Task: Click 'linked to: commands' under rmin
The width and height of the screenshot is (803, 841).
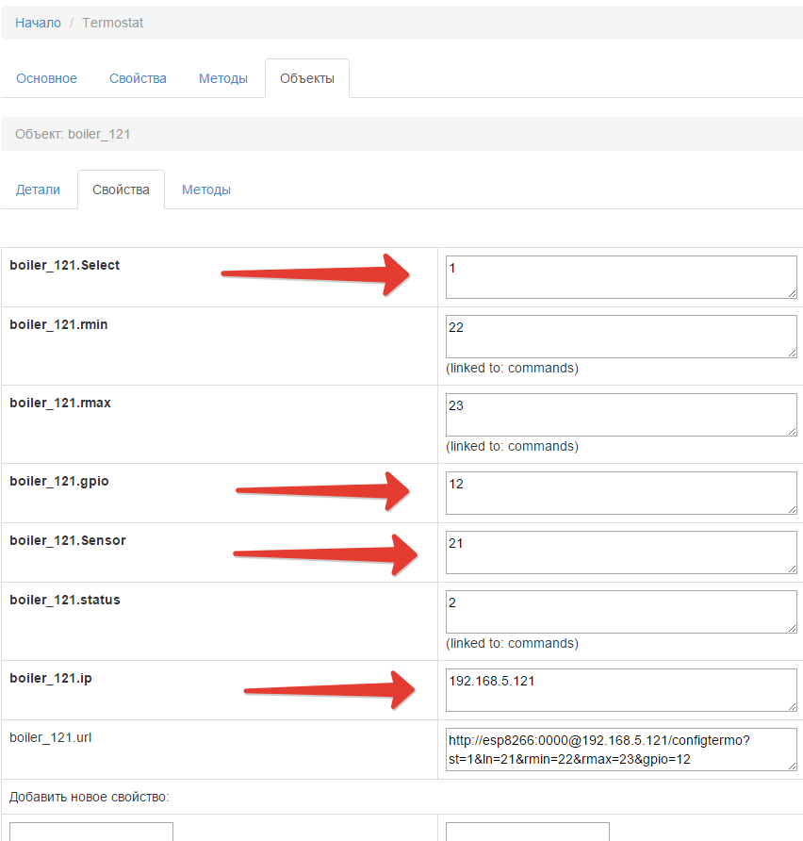Action: (512, 368)
